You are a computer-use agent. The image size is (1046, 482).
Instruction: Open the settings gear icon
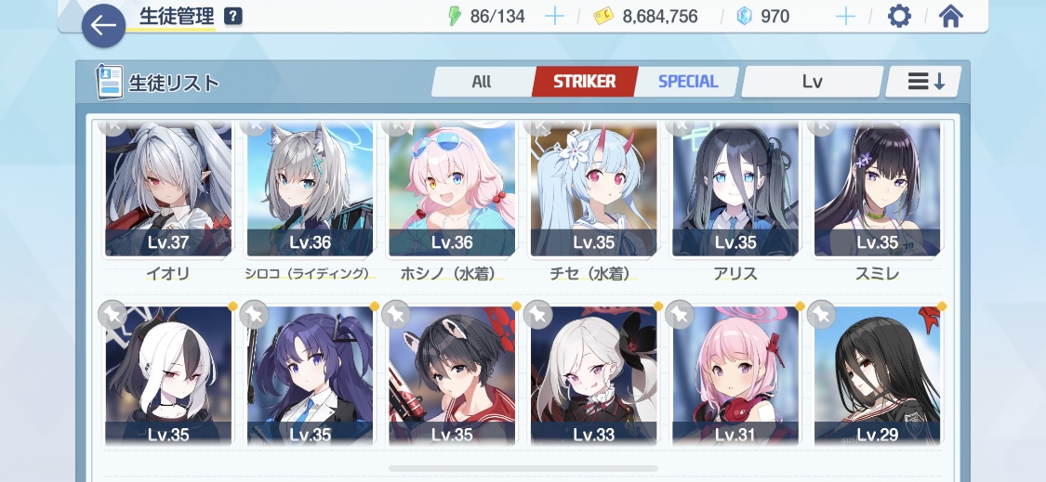click(899, 16)
